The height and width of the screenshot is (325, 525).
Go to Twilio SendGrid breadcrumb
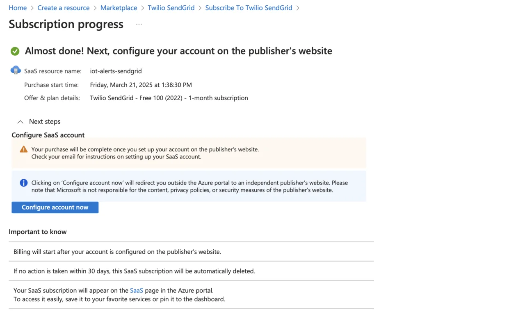pos(171,8)
